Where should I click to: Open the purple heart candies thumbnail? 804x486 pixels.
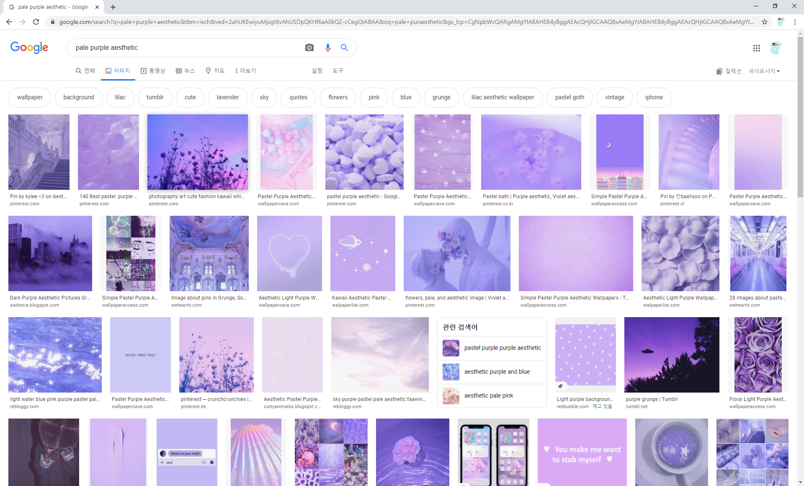[x=364, y=152]
